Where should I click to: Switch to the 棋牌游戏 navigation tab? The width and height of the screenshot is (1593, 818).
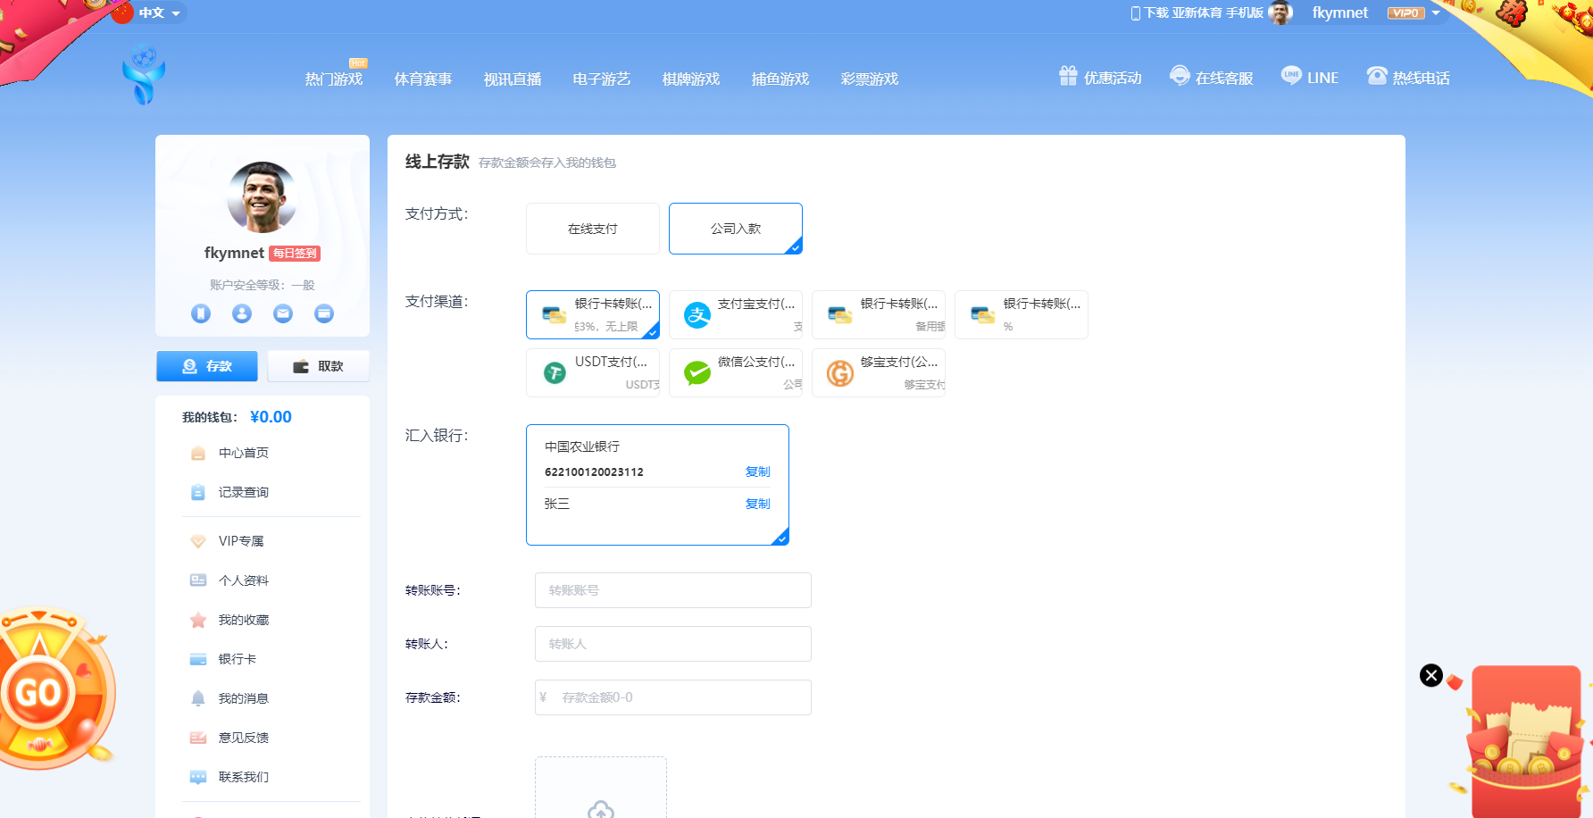(x=690, y=79)
